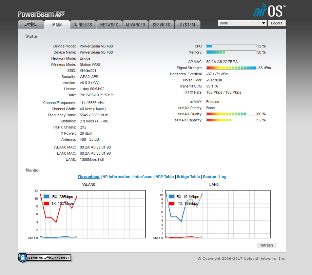Click the Logout button
The image size is (312, 275).
point(277,23)
